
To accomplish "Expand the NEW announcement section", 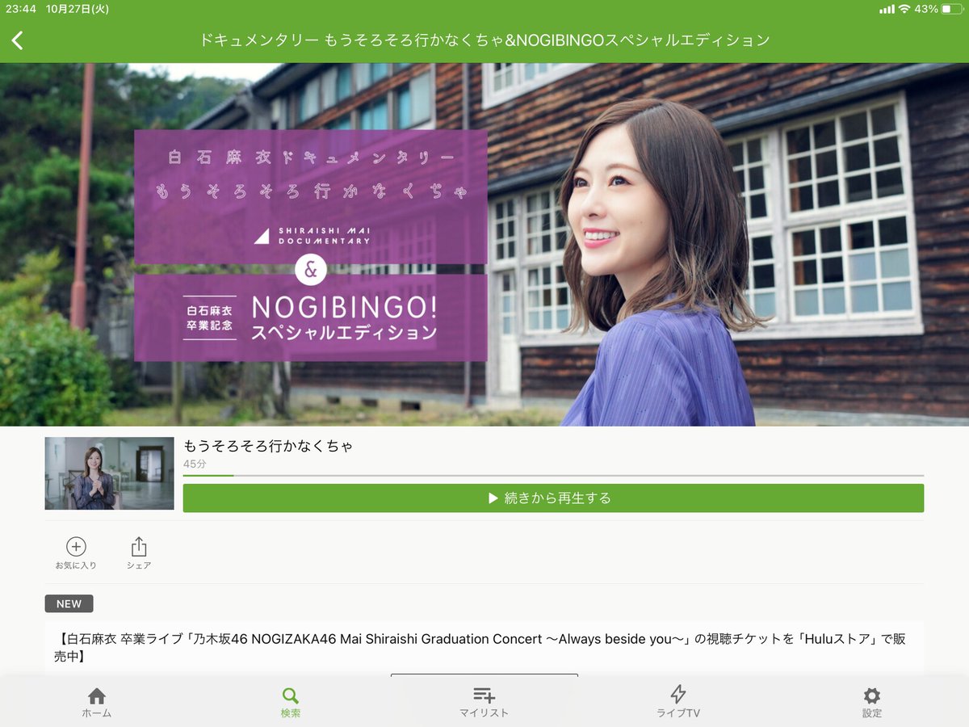I will click(69, 603).
